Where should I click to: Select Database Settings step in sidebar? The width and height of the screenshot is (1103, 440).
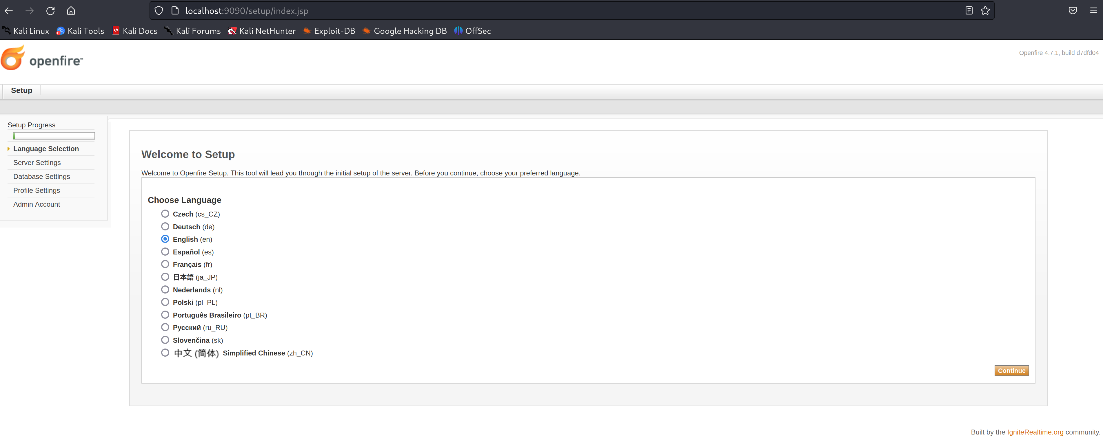coord(41,177)
